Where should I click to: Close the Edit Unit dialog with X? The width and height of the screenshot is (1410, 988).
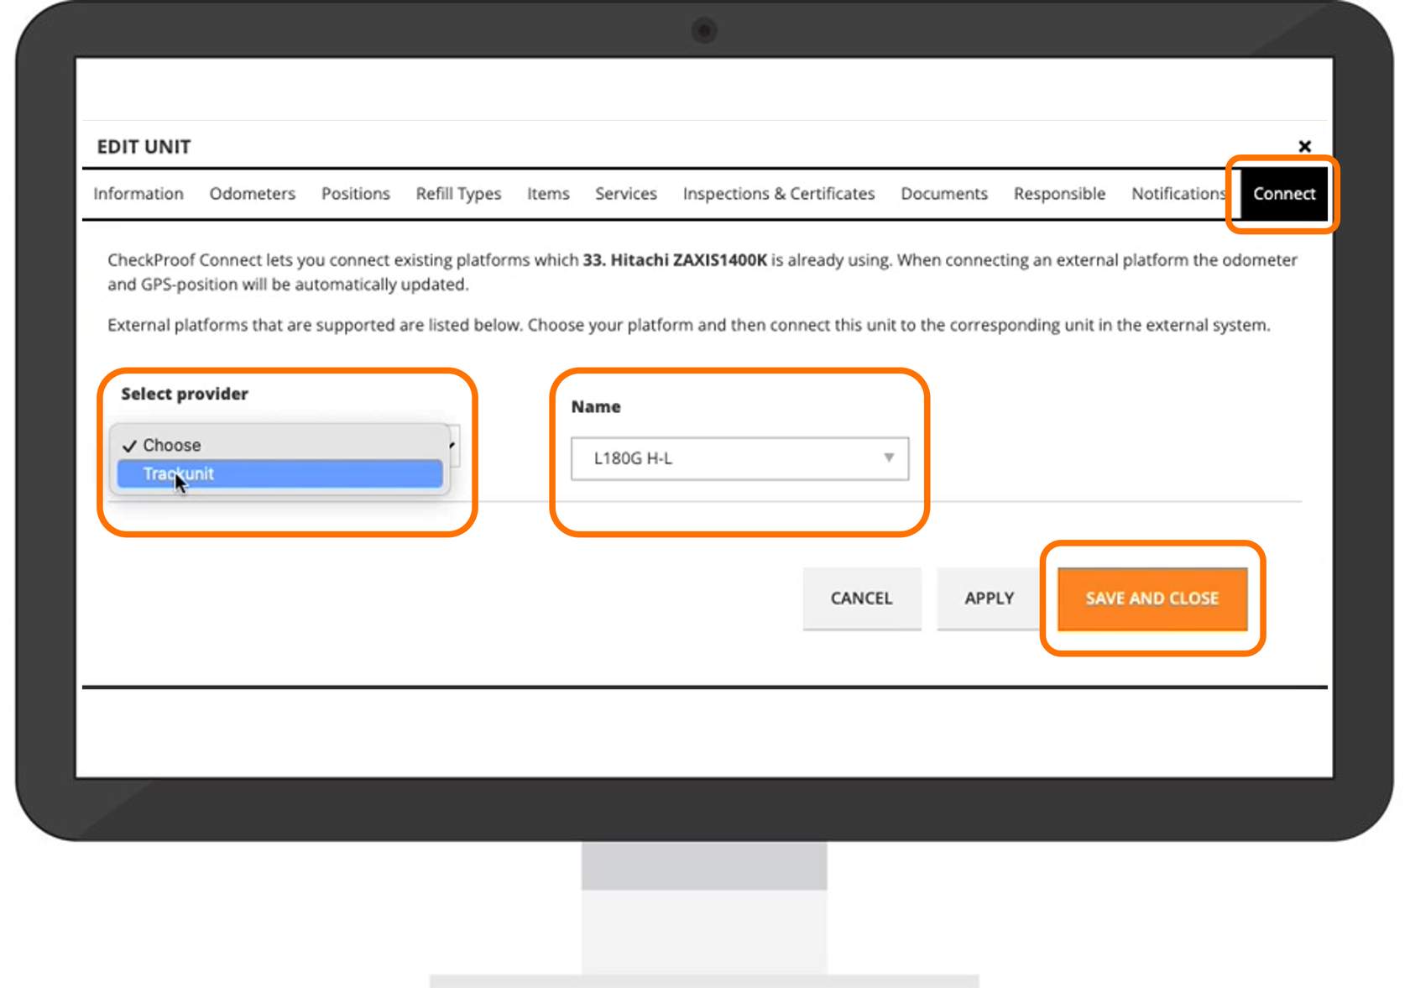1304,147
